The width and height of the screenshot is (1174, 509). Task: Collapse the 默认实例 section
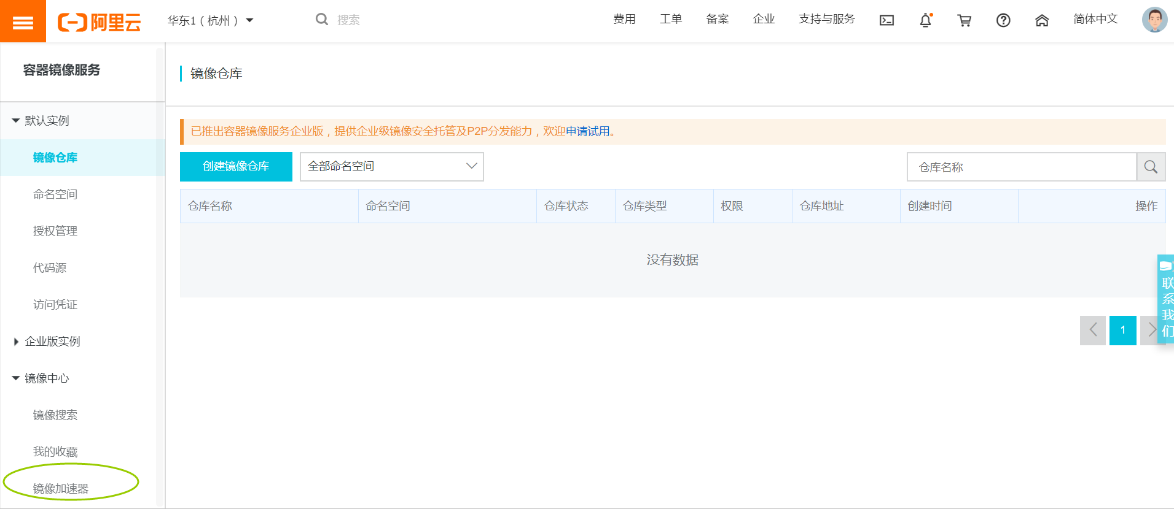pyautogui.click(x=41, y=121)
